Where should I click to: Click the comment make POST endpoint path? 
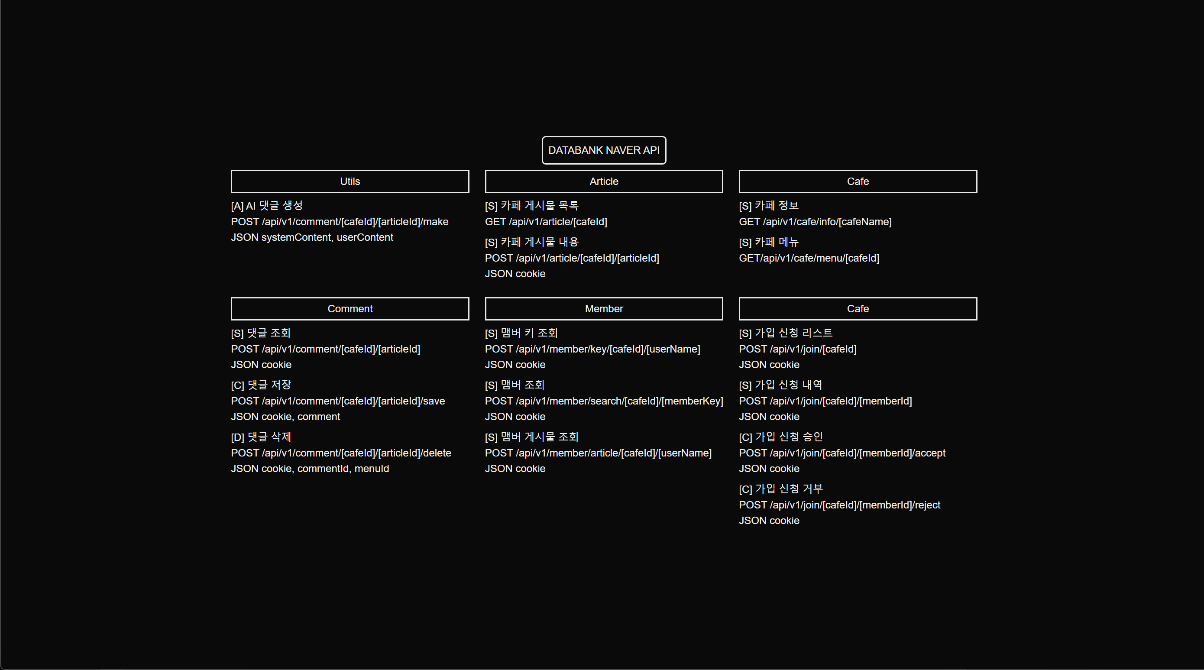(x=339, y=222)
